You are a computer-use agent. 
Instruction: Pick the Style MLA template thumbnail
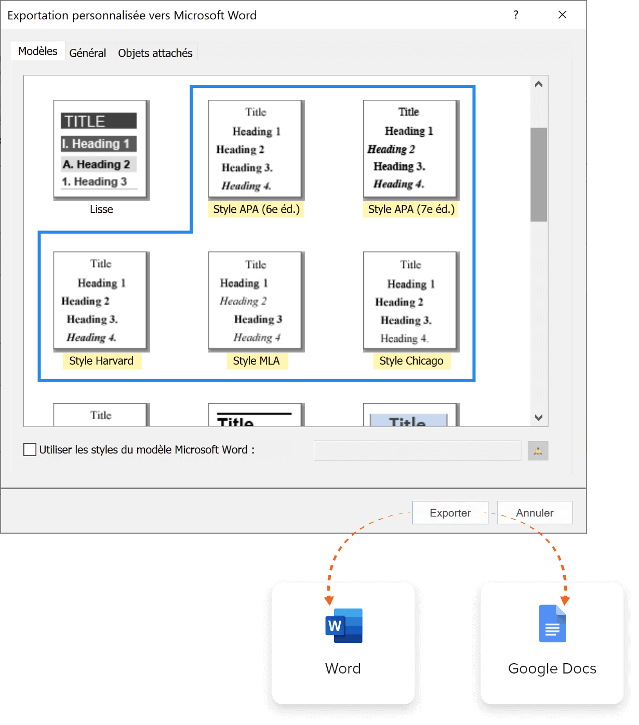coord(256,302)
